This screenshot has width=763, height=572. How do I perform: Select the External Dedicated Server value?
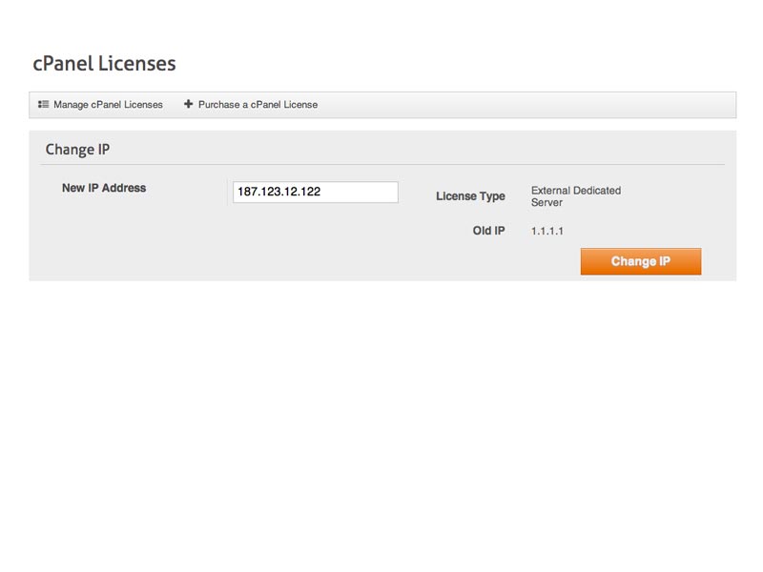(x=576, y=196)
